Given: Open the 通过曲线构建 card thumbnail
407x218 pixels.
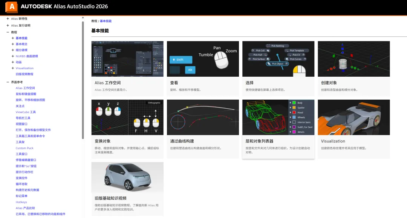Looking at the screenshot, I should pyautogui.click(x=203, y=117).
